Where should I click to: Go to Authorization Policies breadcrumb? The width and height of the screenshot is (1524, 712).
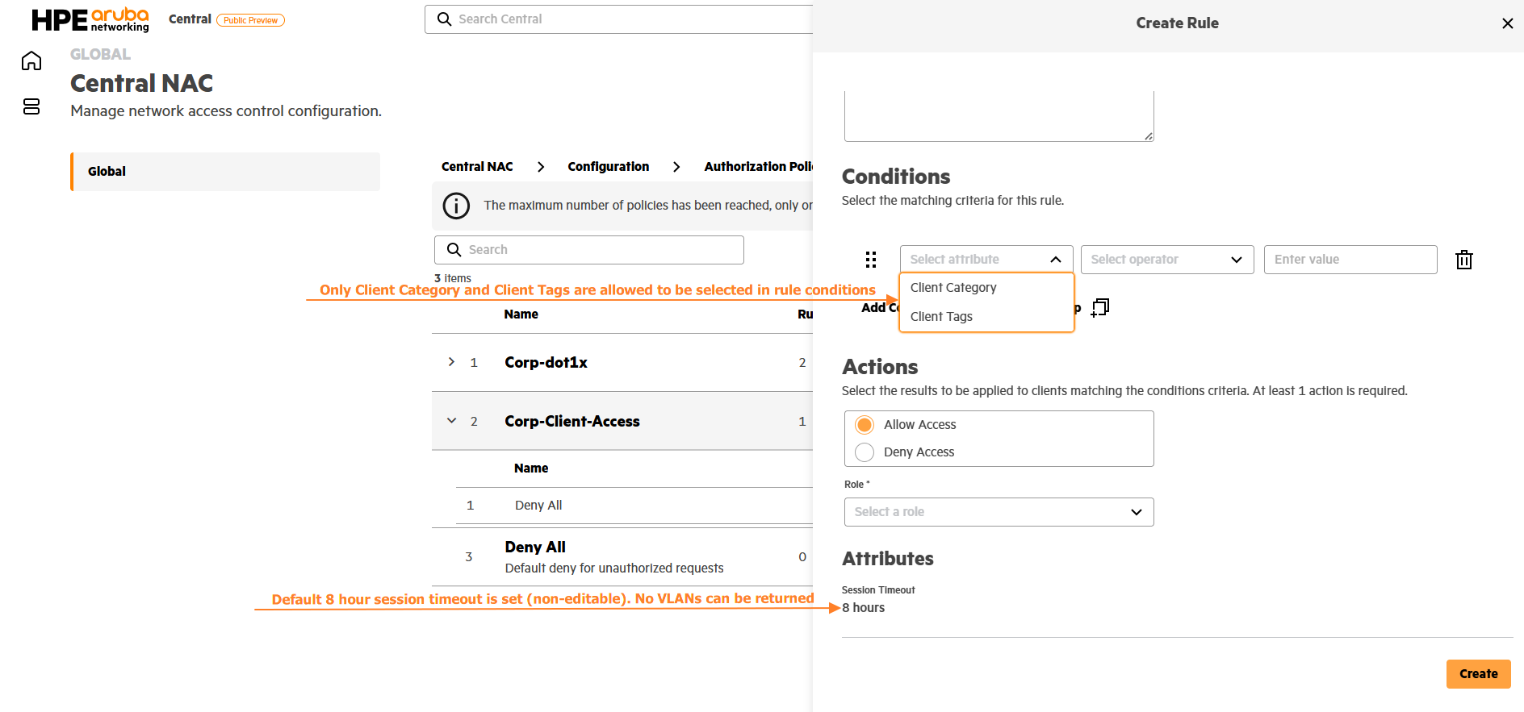758,167
